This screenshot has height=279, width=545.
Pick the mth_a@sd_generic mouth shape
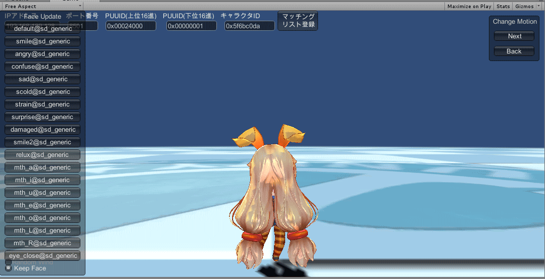tap(42, 168)
